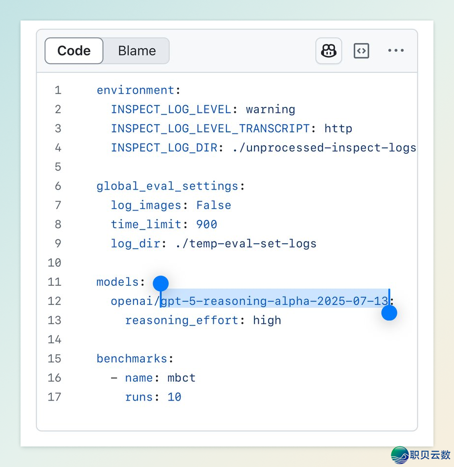Click the selection end handle below line 12
Screen dimensions: 454x467
[x=389, y=313]
